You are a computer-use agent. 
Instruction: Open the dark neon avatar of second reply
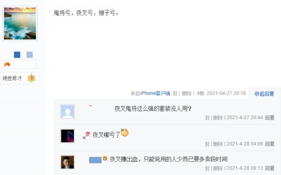tap(67, 136)
